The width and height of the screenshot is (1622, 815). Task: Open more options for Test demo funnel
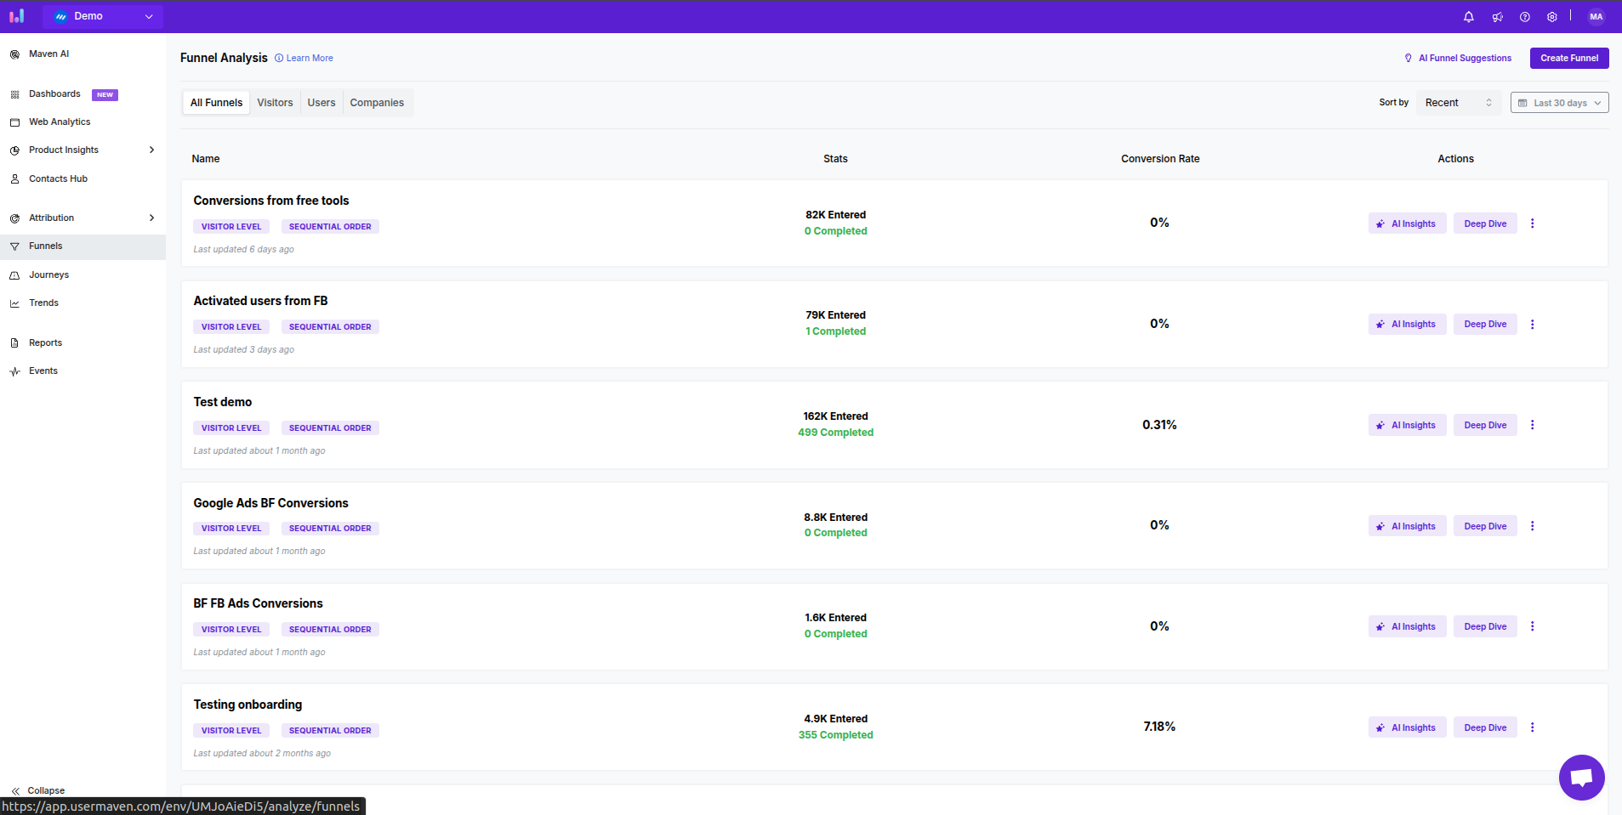(x=1533, y=425)
